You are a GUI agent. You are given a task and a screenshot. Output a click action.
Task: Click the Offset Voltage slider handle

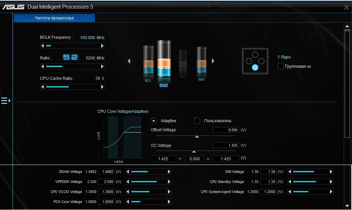[197, 137]
